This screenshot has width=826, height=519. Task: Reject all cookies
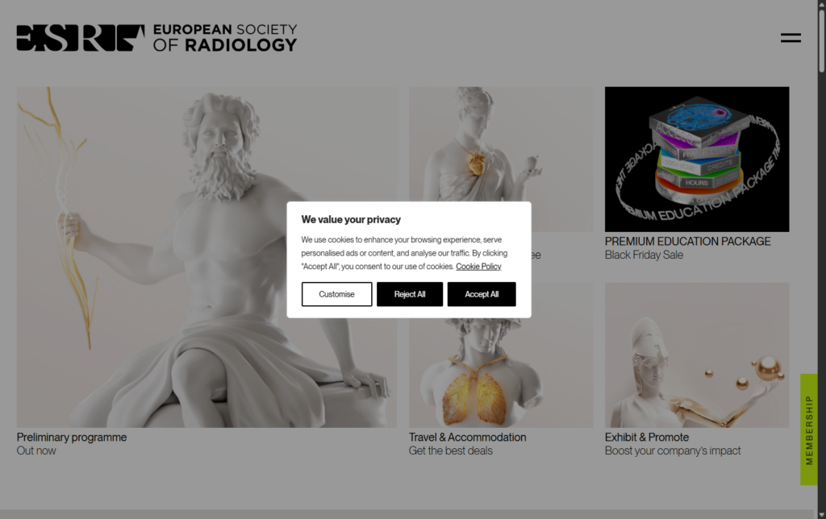pyautogui.click(x=410, y=294)
